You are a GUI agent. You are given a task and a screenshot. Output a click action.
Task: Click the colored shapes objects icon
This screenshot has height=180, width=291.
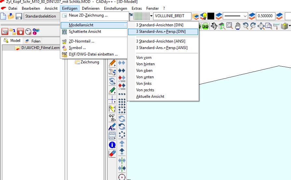(x=36, y=32)
